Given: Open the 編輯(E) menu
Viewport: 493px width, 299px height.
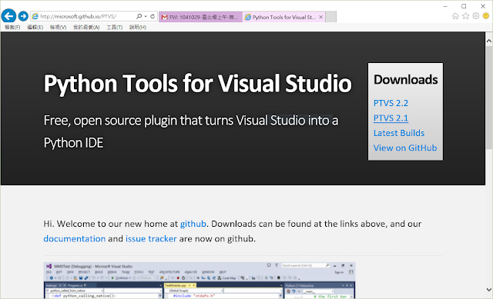Looking at the screenshot, I should [35, 28].
